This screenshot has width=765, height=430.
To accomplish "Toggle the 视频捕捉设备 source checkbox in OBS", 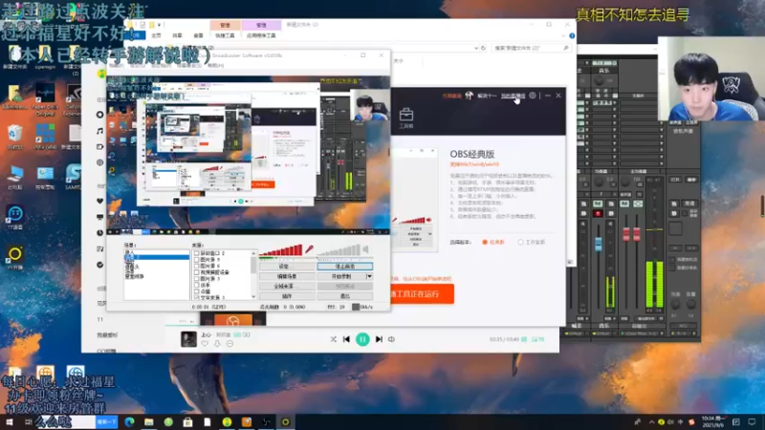I will [196, 272].
